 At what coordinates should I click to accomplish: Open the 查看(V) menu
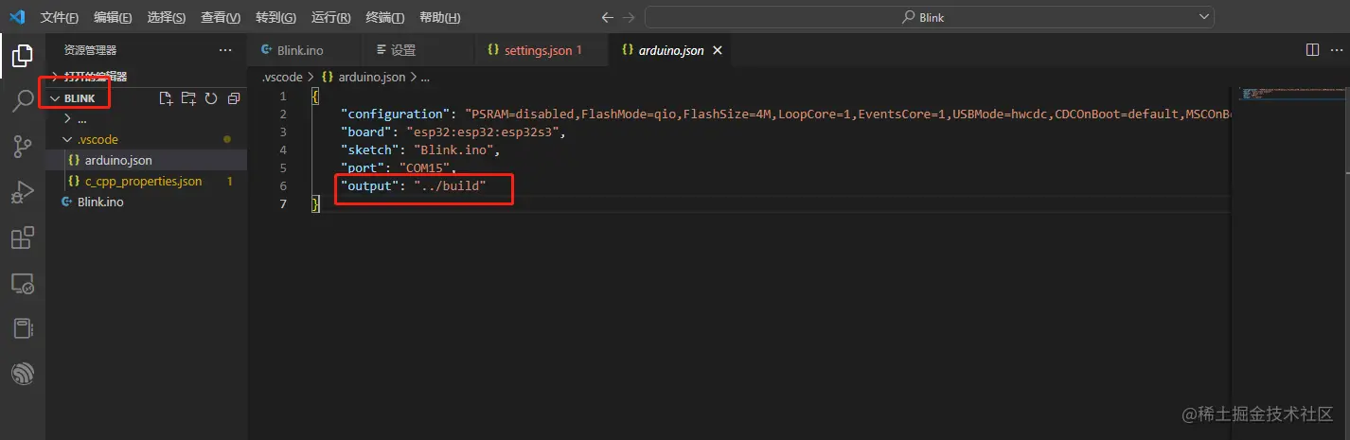click(221, 18)
